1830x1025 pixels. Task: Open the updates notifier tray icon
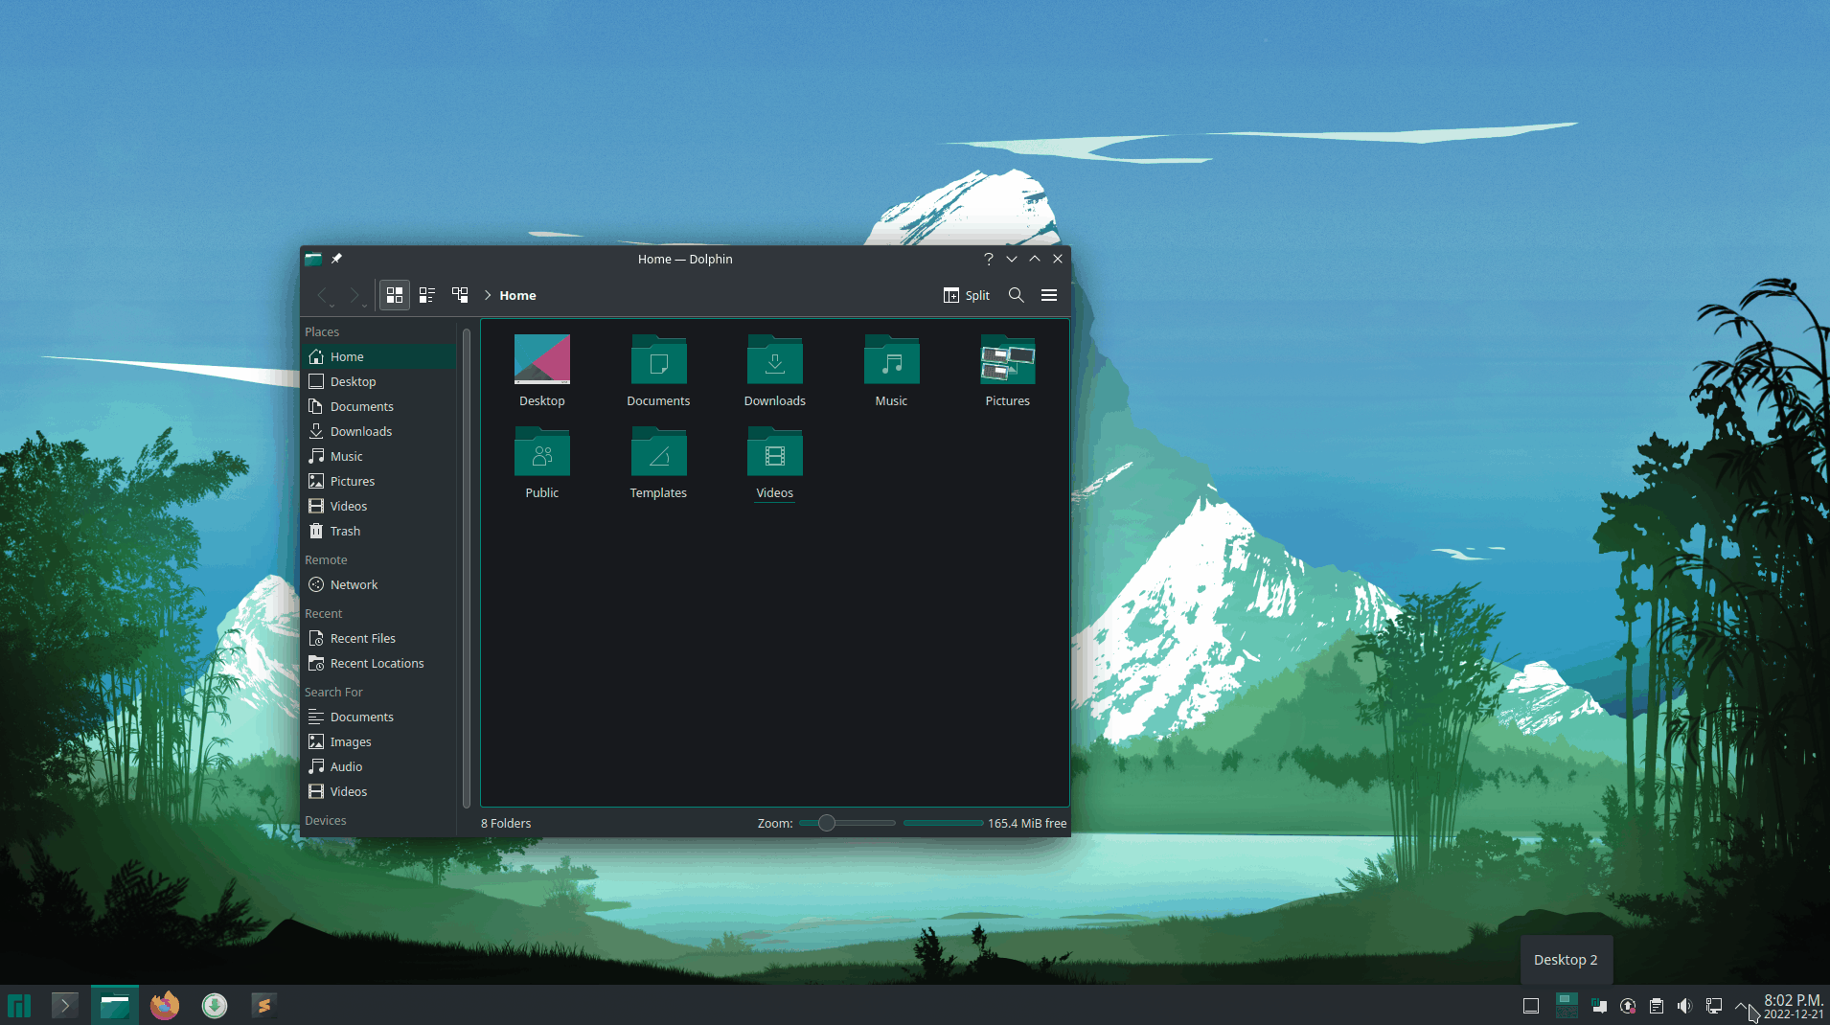1628,1006
